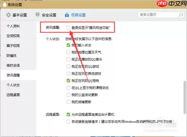Select 个人资料 in the sidebar
187x137 pixels.
[13, 26]
